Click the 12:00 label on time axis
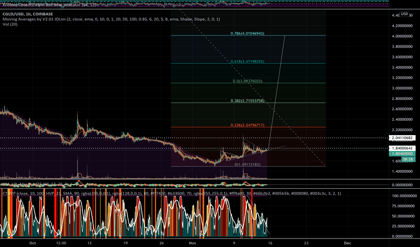420x247 pixels. click(61, 243)
